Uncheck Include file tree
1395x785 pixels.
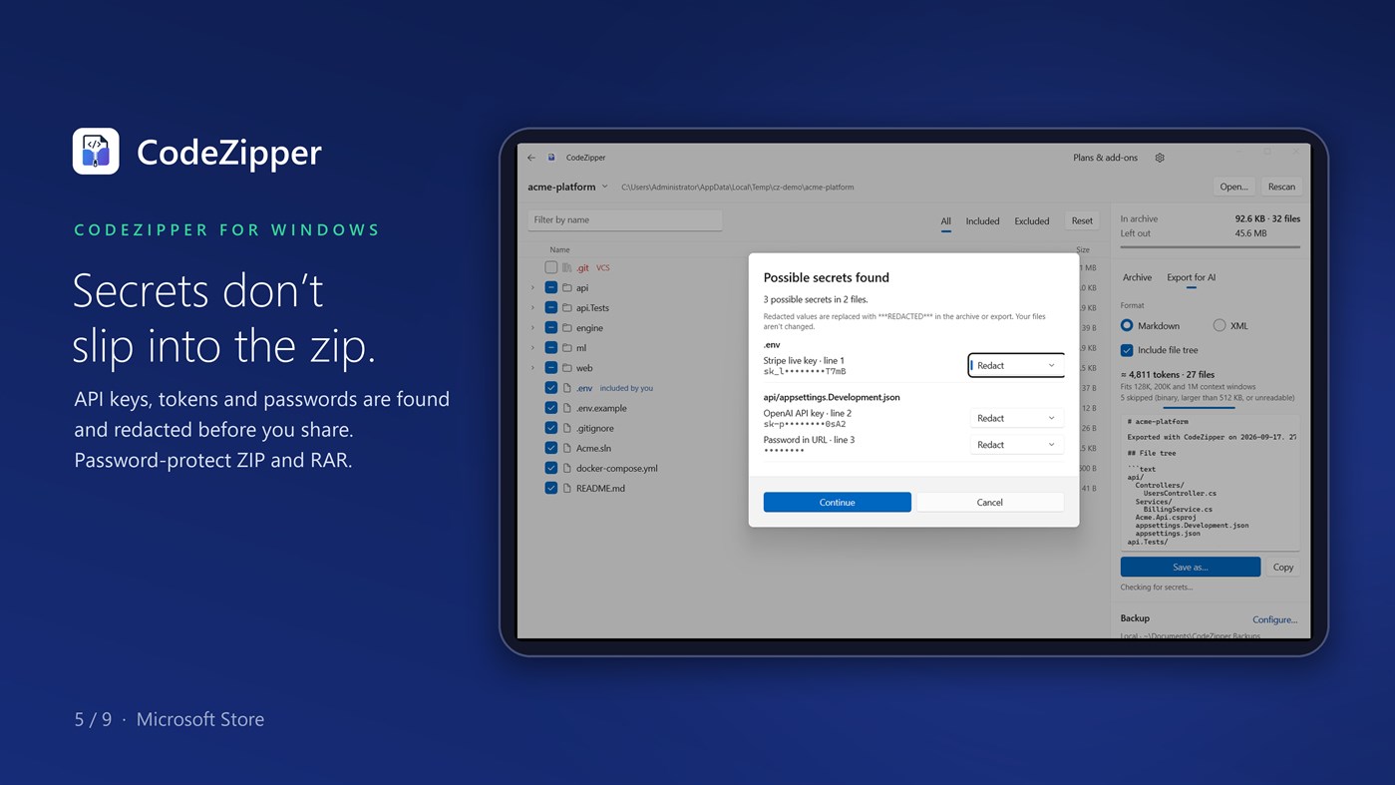[1127, 350]
